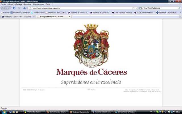Click the media player quick launch icon

(x=14, y=112)
